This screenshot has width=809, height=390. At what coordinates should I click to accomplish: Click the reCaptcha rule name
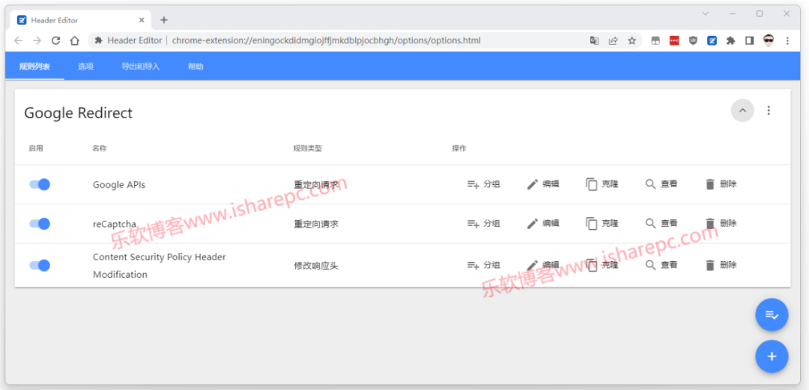pyautogui.click(x=115, y=224)
